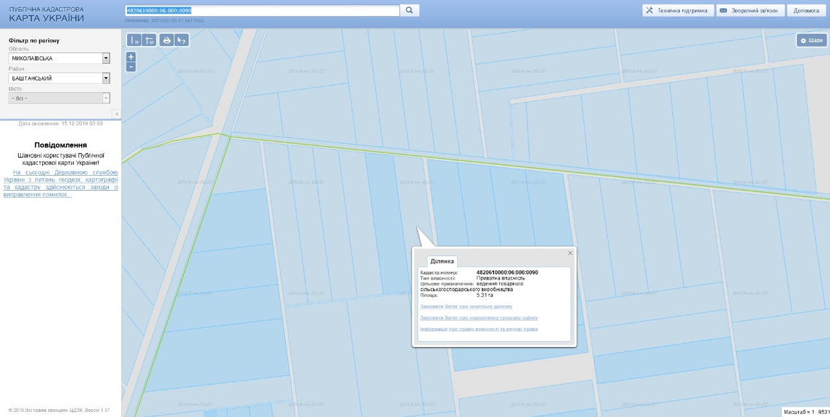
Task: Click the Масштаб scale indicator
Action: coord(806,412)
